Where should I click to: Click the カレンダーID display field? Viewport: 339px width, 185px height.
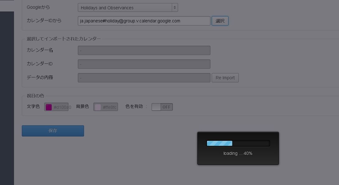tap(144, 64)
